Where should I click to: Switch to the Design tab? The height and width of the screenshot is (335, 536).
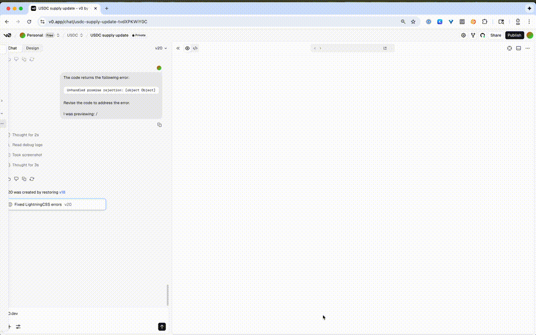tap(32, 48)
